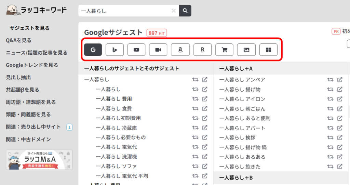The image size is (350, 185).
Task: Re-search icon for 一人暮らし必要なもの
Action: [195, 137]
